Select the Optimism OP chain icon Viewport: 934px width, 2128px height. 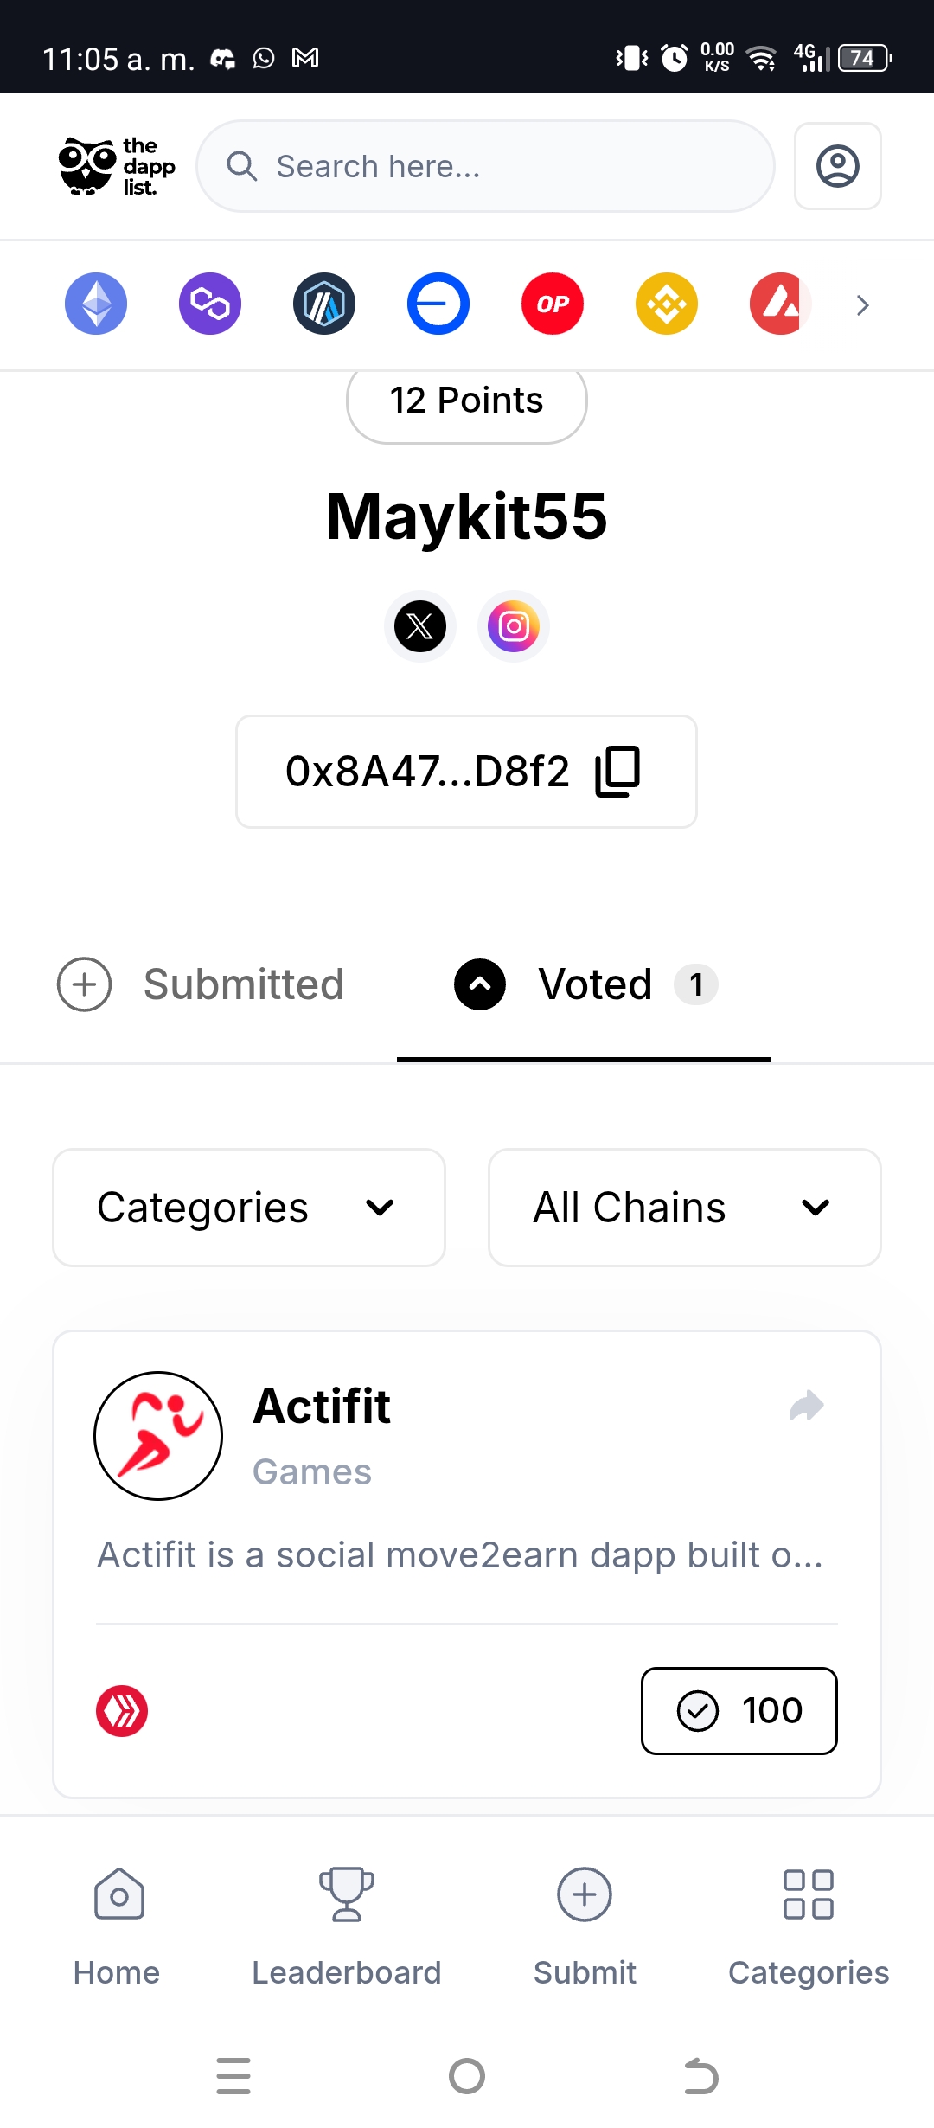point(553,304)
